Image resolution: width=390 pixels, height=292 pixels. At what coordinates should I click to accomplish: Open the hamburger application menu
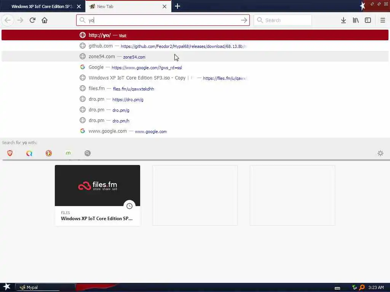click(382, 20)
